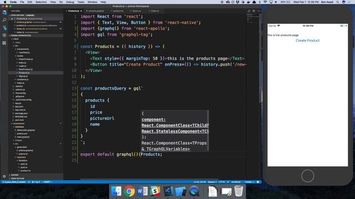Click the editor horizontal scrollbar
This screenshot has height=199, width=355.
point(149,179)
